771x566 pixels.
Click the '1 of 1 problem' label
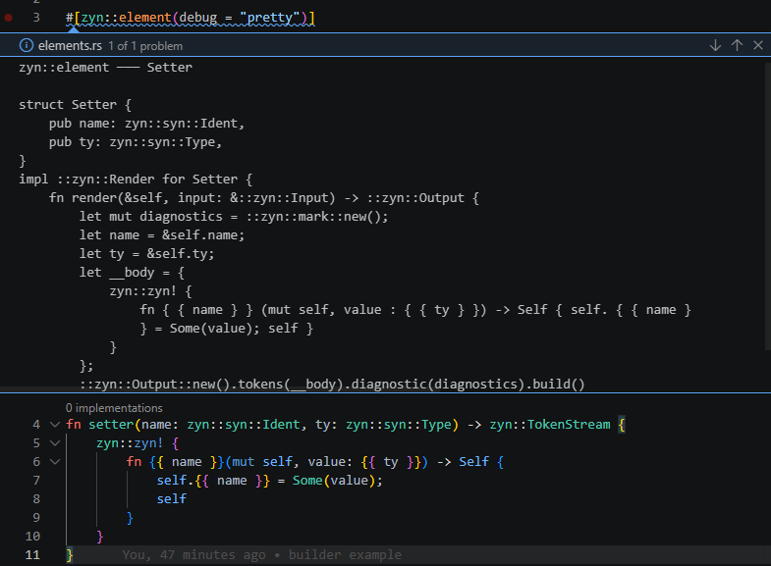(145, 46)
